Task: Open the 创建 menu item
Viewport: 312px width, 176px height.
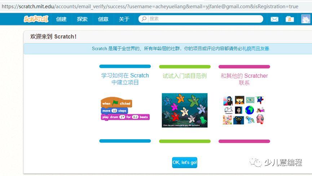Action: point(61,19)
